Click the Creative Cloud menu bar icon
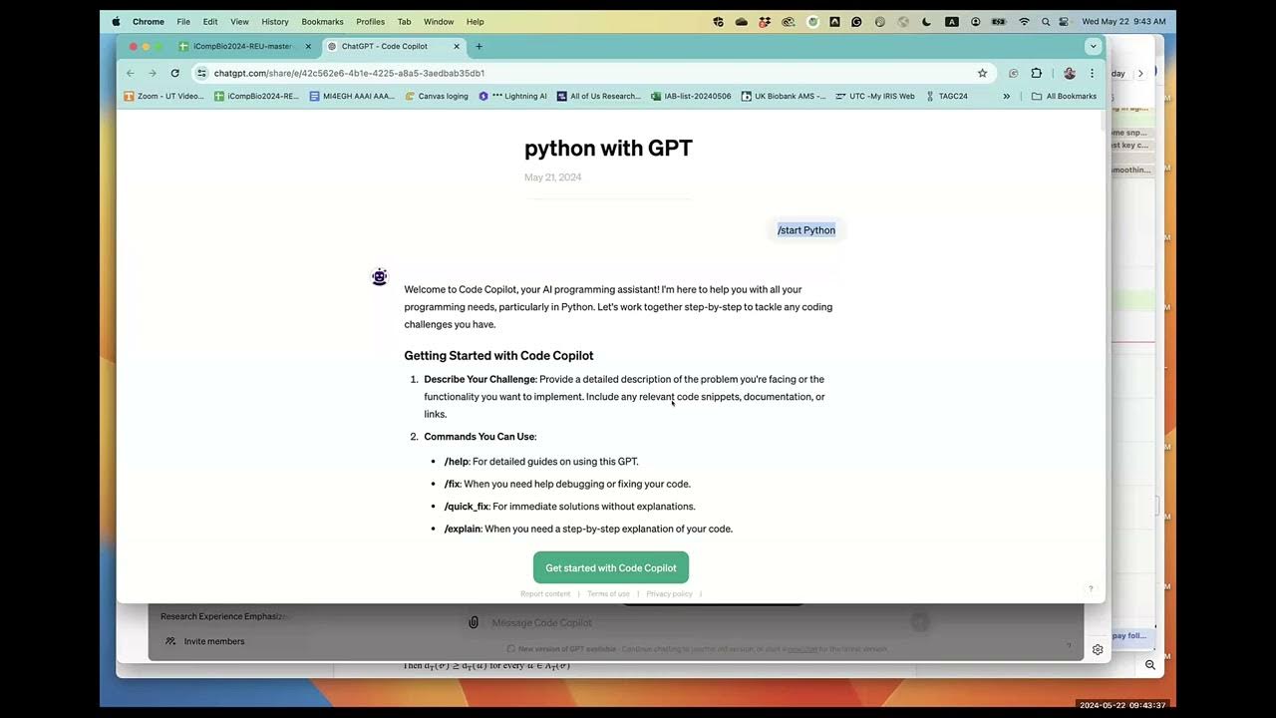The width and height of the screenshot is (1276, 718). (788, 21)
